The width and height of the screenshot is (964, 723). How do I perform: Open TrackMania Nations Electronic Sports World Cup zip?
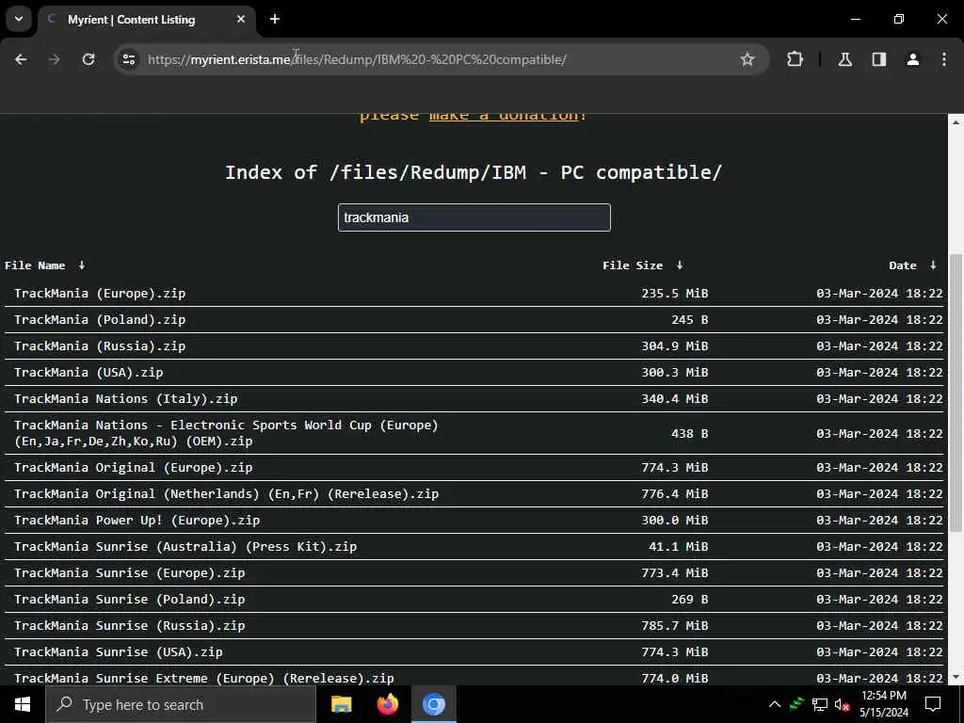click(x=226, y=433)
